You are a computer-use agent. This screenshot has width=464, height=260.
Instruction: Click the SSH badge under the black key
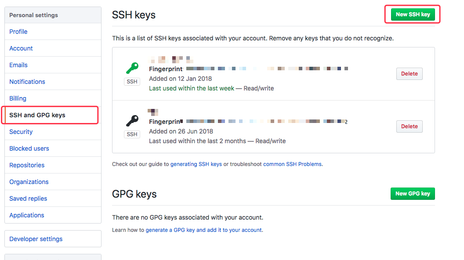tap(132, 134)
